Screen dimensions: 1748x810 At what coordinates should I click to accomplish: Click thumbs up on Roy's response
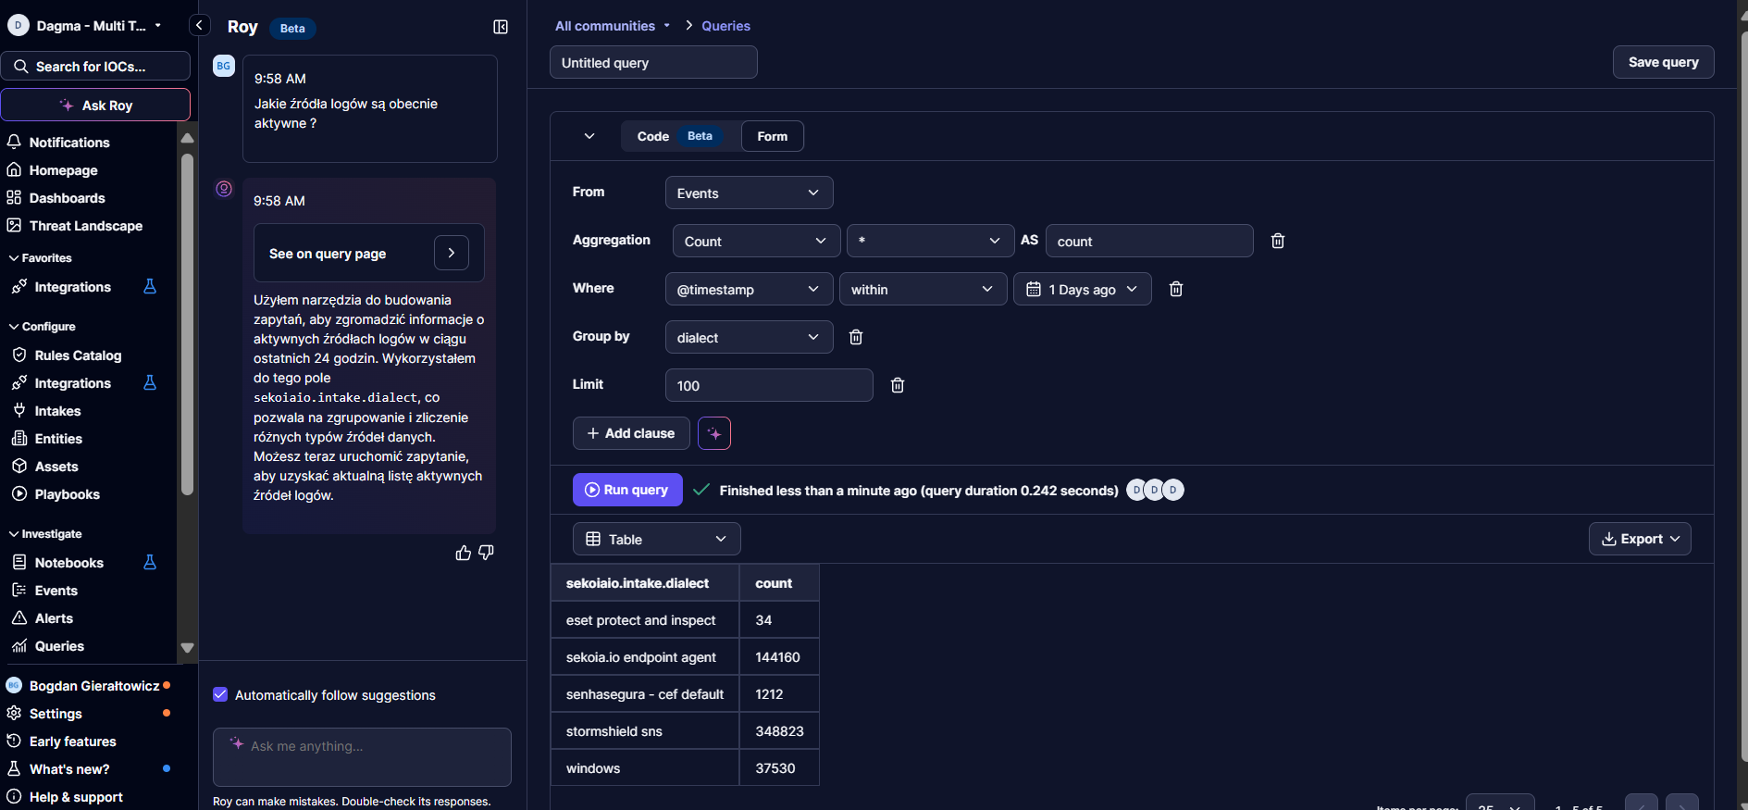click(464, 553)
